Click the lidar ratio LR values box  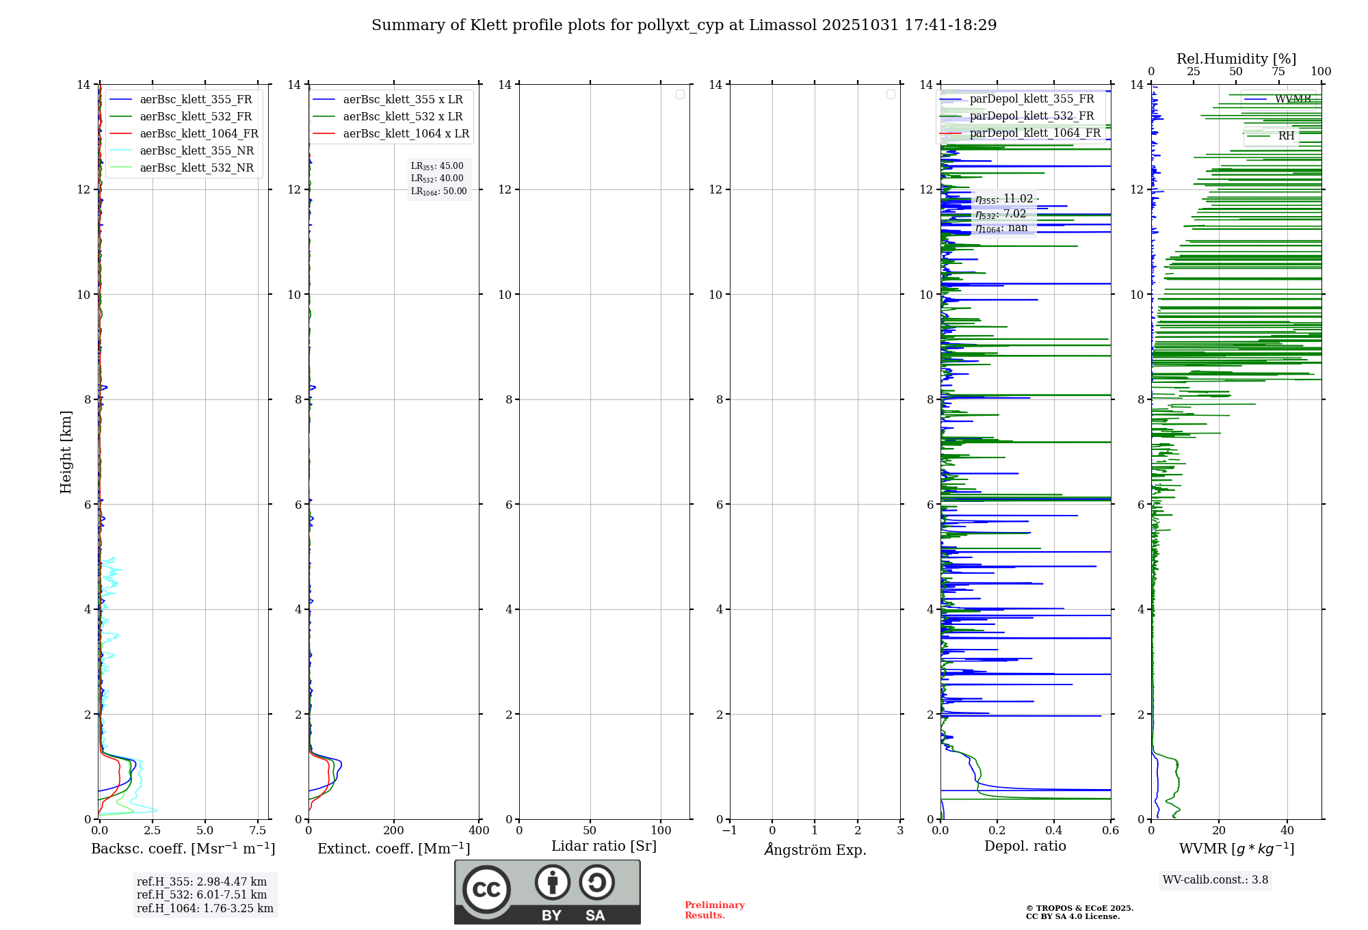[x=438, y=178]
